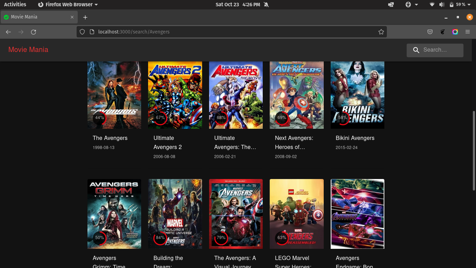Open the Avengers Endgame poster
The image size is (476, 268).
[358, 214]
